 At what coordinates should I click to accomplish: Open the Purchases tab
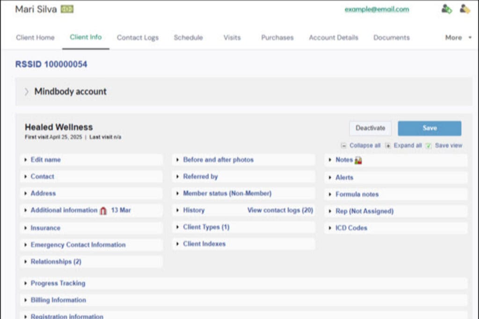pyautogui.click(x=277, y=38)
